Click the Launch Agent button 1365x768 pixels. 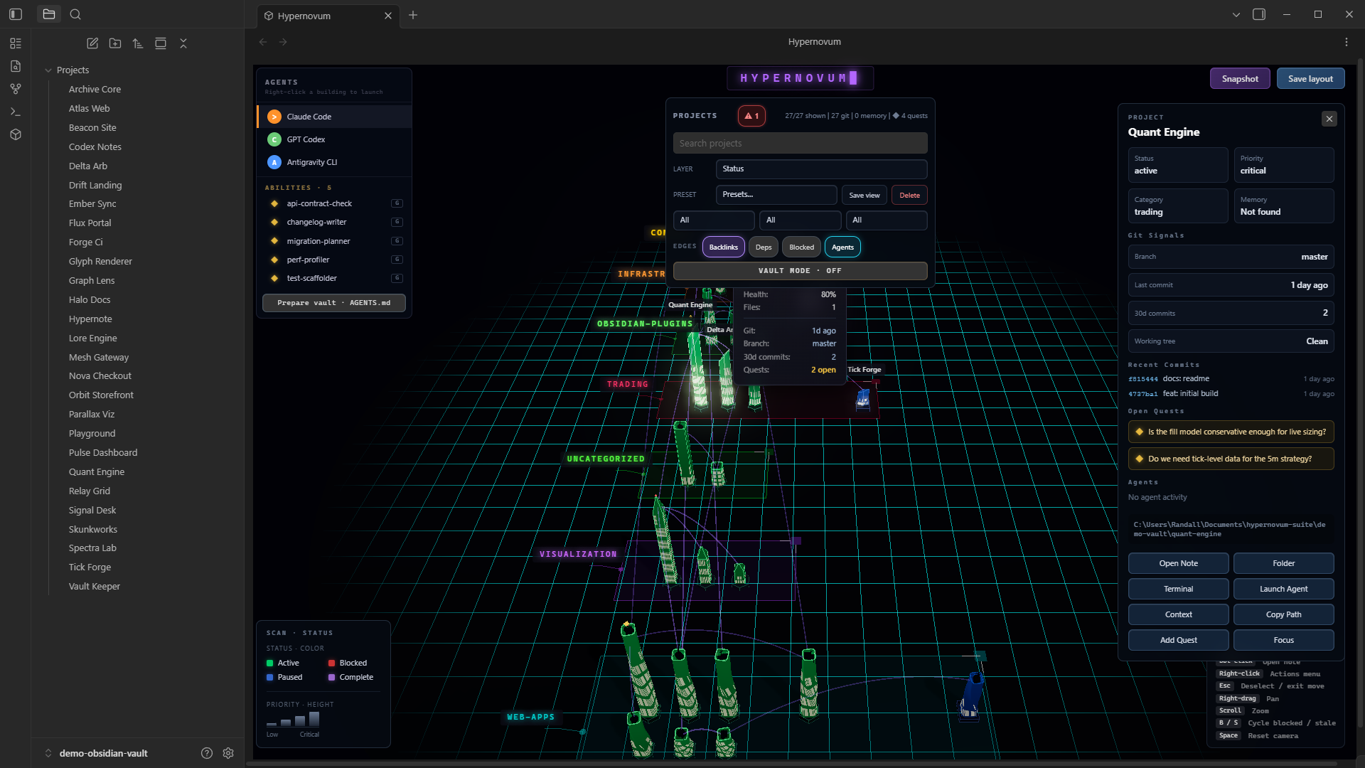point(1284,589)
